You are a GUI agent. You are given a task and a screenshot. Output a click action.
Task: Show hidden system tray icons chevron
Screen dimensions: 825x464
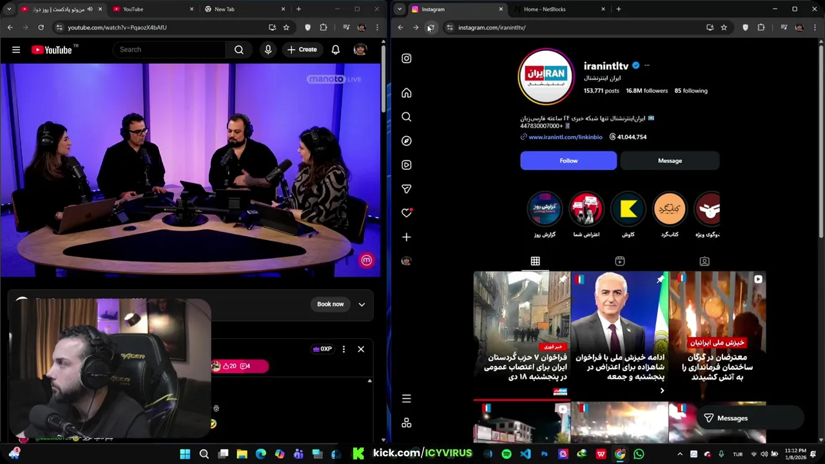(681, 454)
